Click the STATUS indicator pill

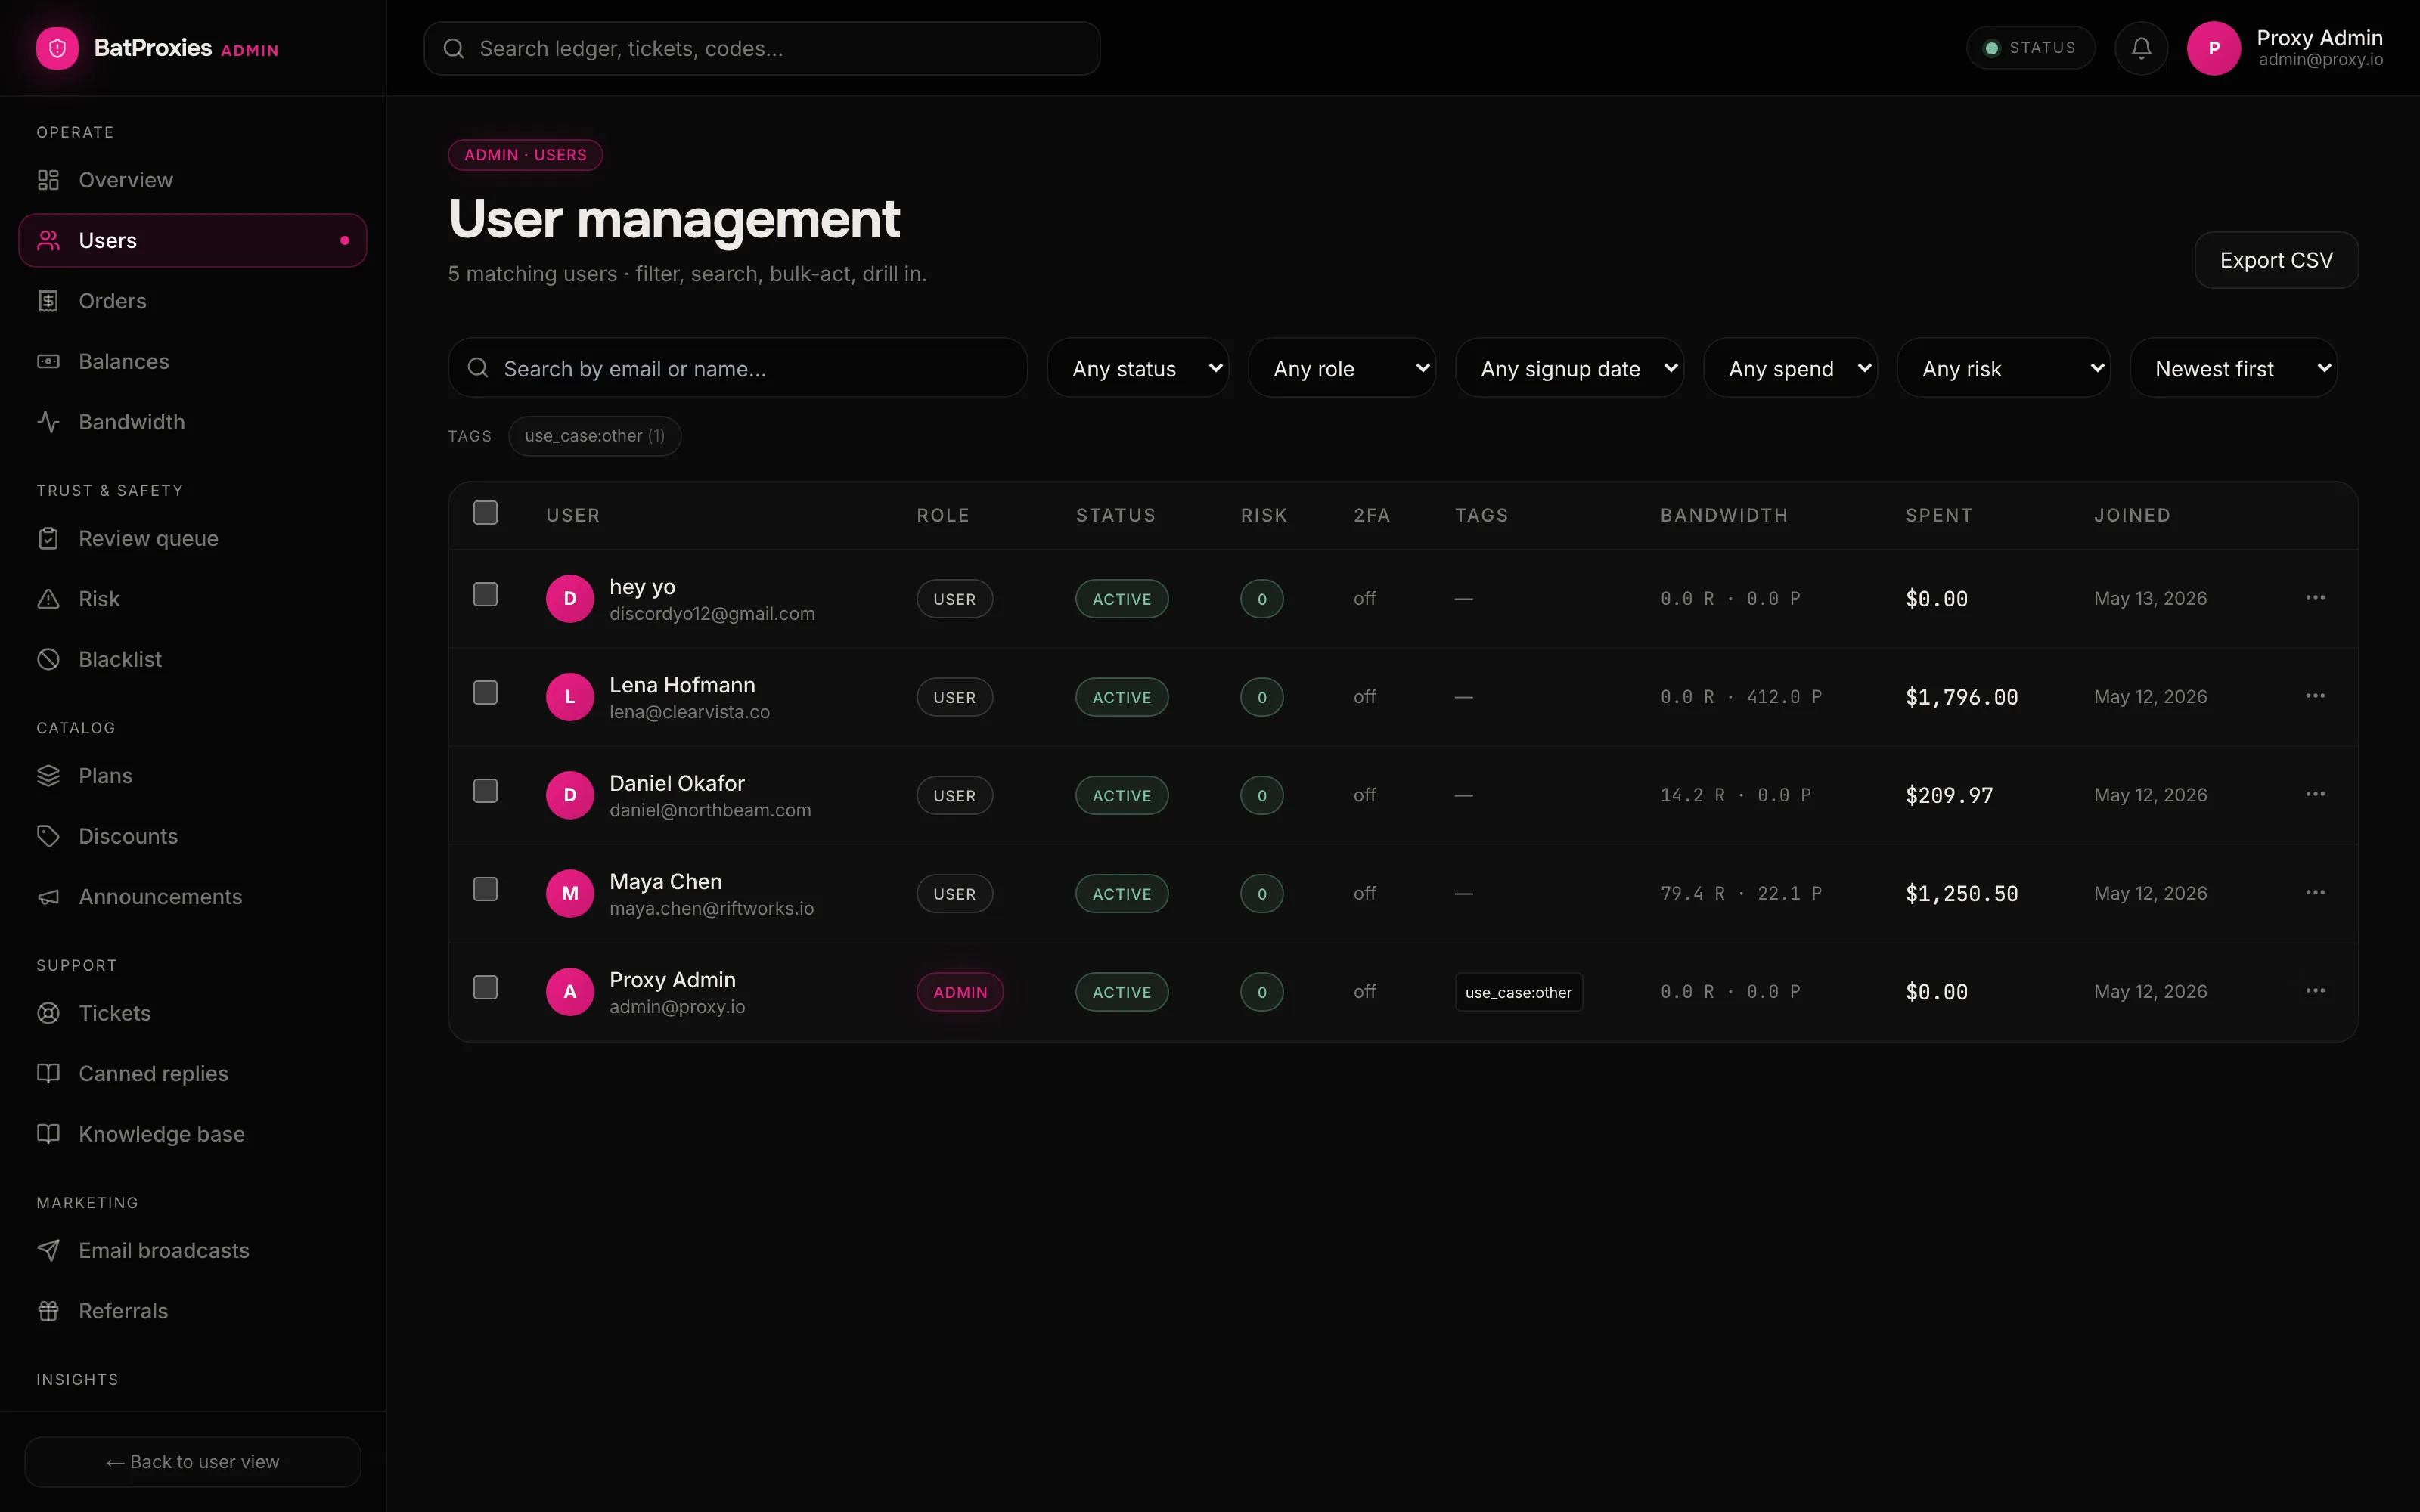[x=2030, y=48]
